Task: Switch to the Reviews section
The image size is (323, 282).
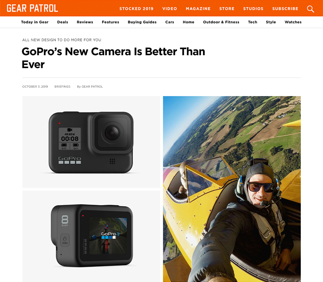Action: click(x=85, y=22)
